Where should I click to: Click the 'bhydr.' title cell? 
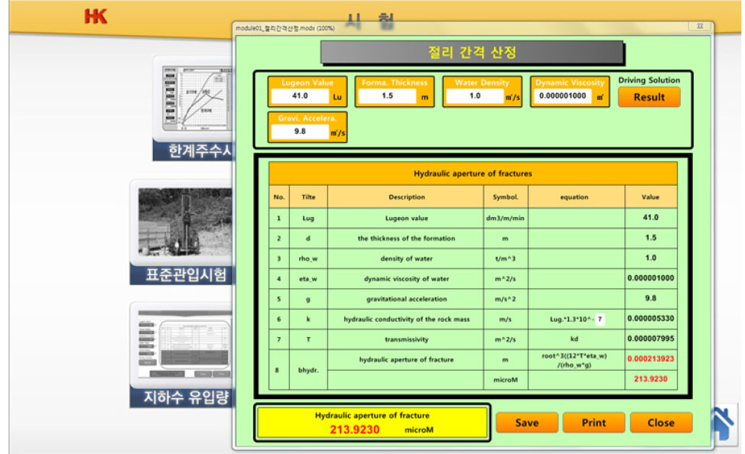[308, 370]
